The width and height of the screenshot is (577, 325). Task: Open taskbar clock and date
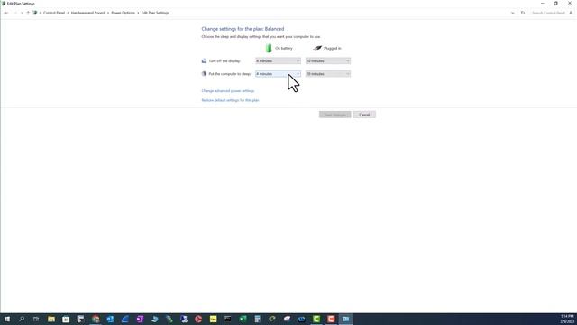click(567, 319)
